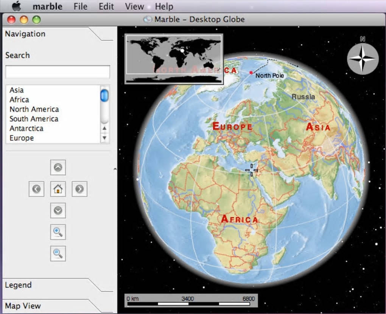
Task: Click the list scroll up arrow
Action: [x=104, y=128]
